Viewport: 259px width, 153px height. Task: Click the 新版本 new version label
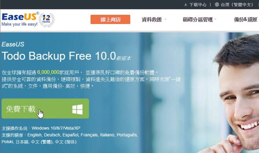(x=124, y=58)
